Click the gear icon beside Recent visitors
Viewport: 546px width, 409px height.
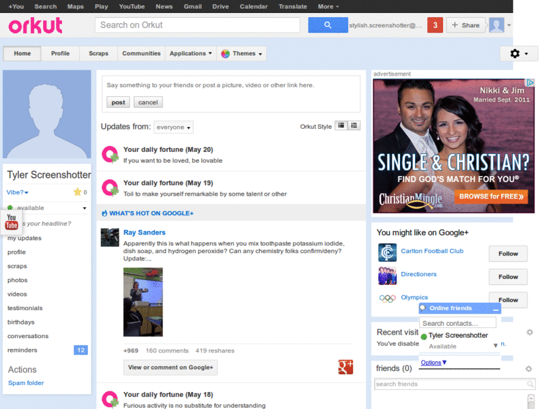pos(530,332)
